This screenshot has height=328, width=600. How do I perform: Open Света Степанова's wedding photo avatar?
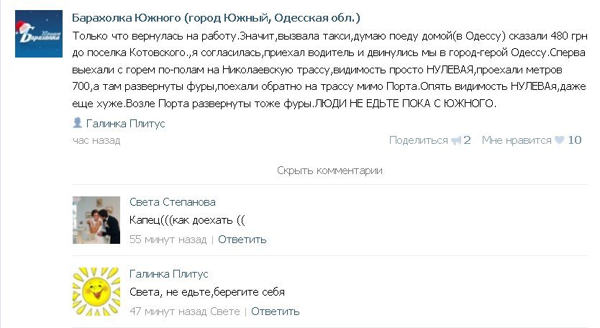tap(96, 220)
